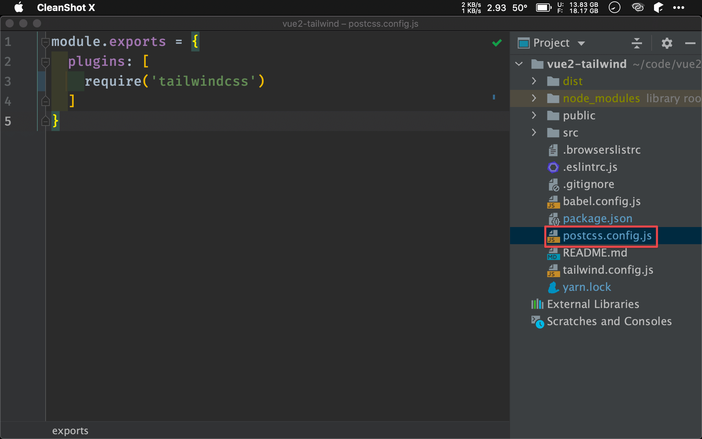Click the Scratches and Consoles icon

[537, 322]
